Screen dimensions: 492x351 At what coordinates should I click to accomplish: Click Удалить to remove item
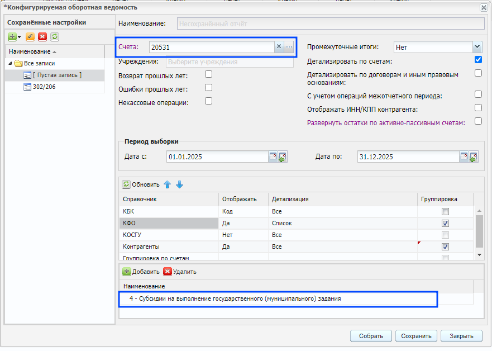pyautogui.click(x=180, y=272)
